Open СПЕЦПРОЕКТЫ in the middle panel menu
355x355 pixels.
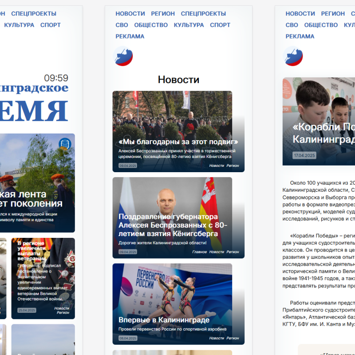click(x=203, y=14)
